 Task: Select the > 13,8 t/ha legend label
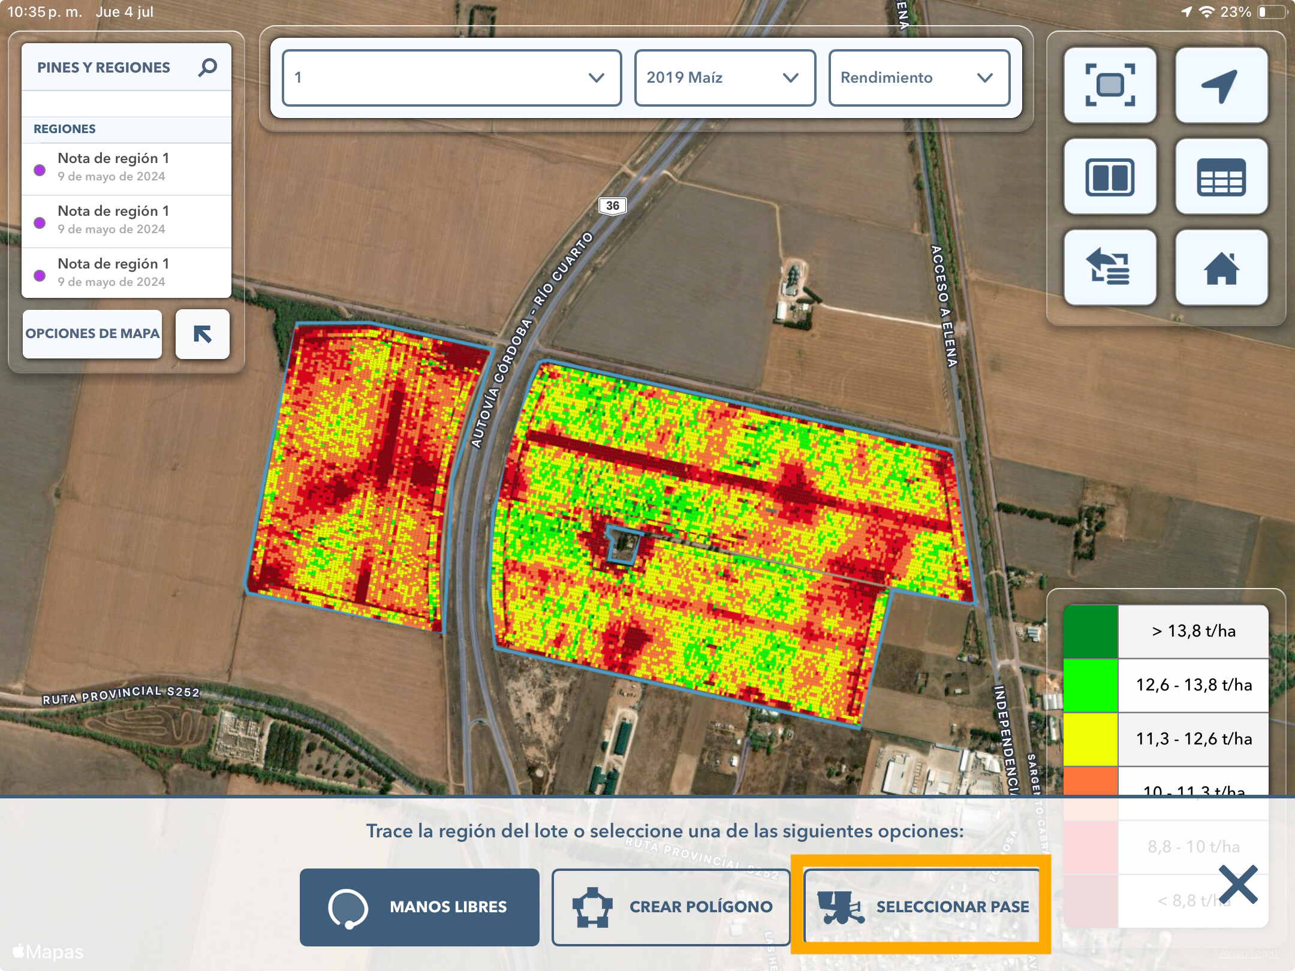[1193, 631]
